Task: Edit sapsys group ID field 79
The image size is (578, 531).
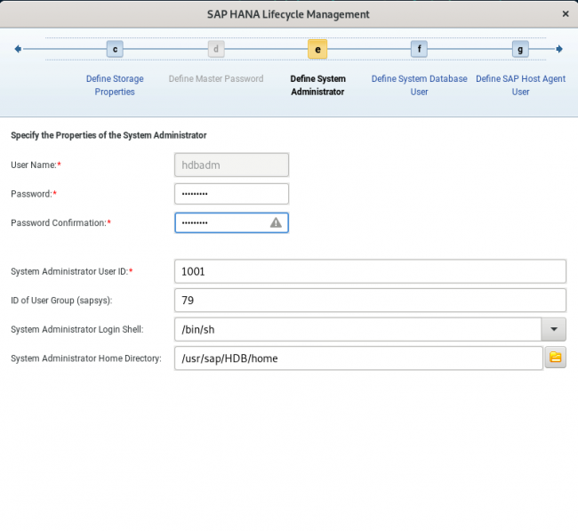Action: (x=370, y=300)
